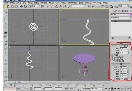Select the 渲染器 radio button
Image resolution: width=132 pixels, height=91 pixels.
[122, 46]
